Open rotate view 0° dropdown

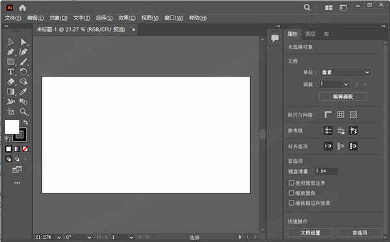[x=90, y=237]
